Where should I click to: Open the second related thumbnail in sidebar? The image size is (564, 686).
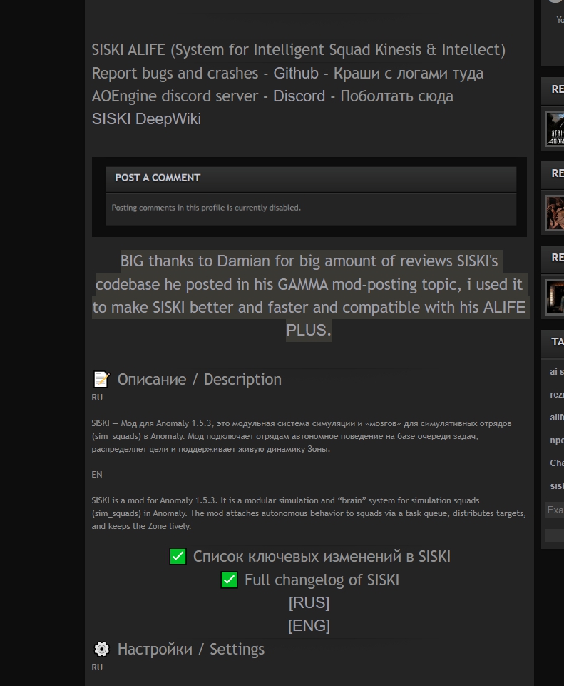click(555, 213)
